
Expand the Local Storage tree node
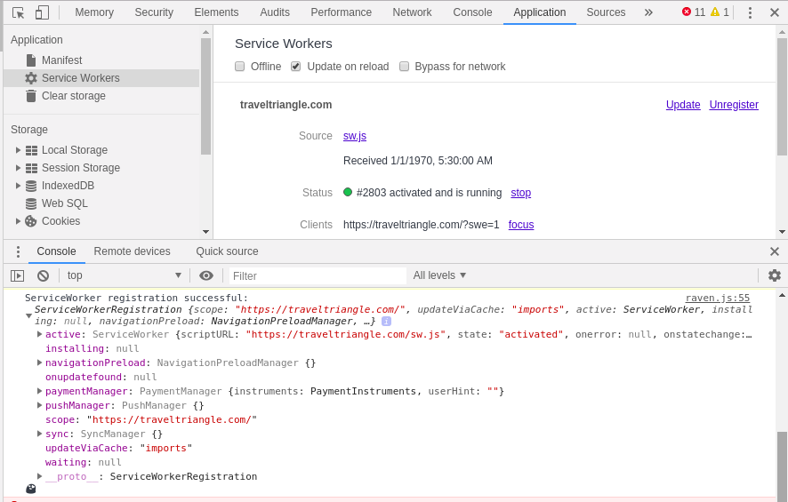[18, 150]
